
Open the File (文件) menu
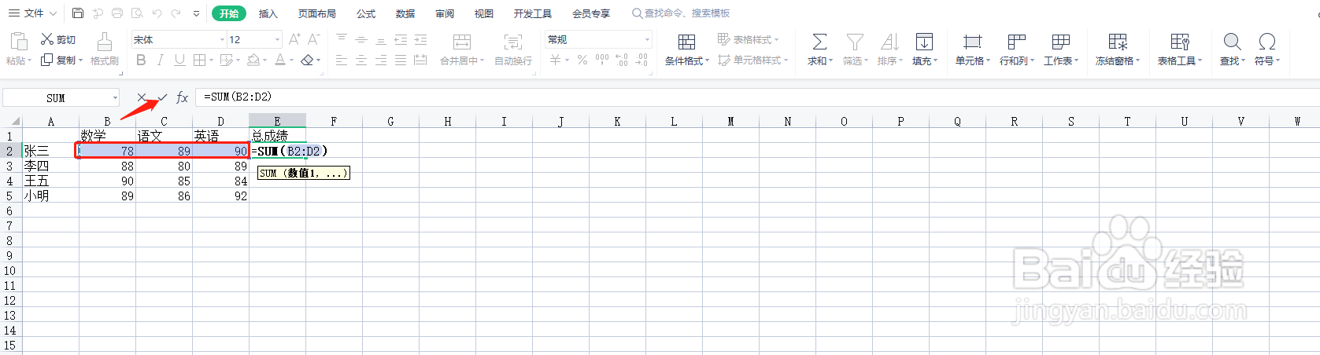(32, 13)
